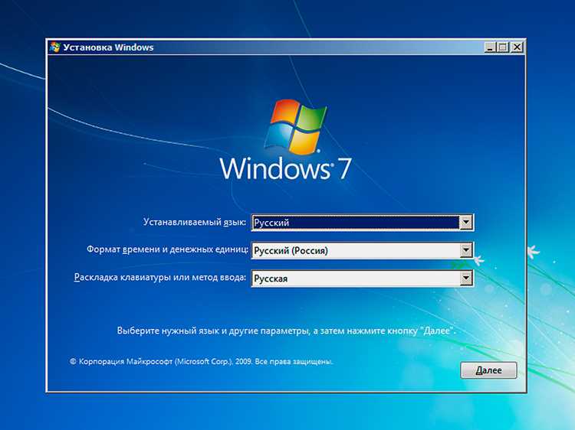Close the Установка Windows window
The width and height of the screenshot is (575, 430).
tap(516, 47)
